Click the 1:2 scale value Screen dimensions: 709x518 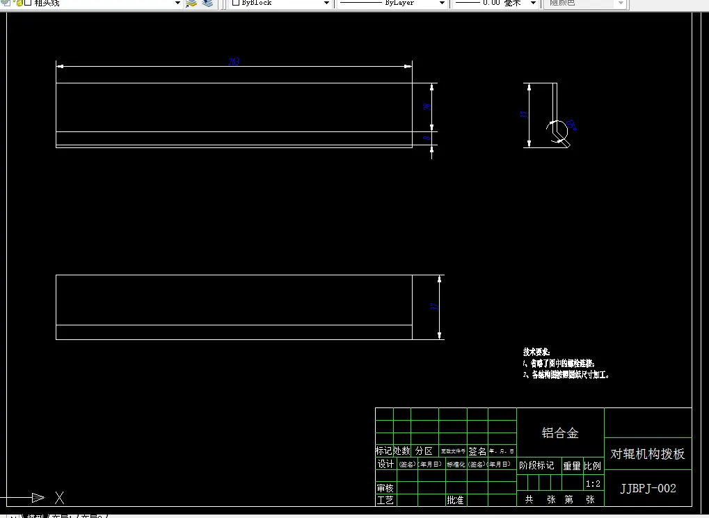[594, 484]
